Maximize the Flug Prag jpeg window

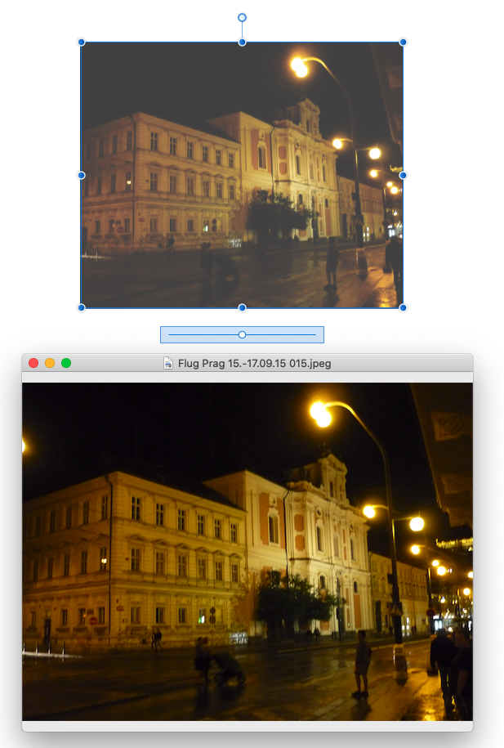pos(66,363)
